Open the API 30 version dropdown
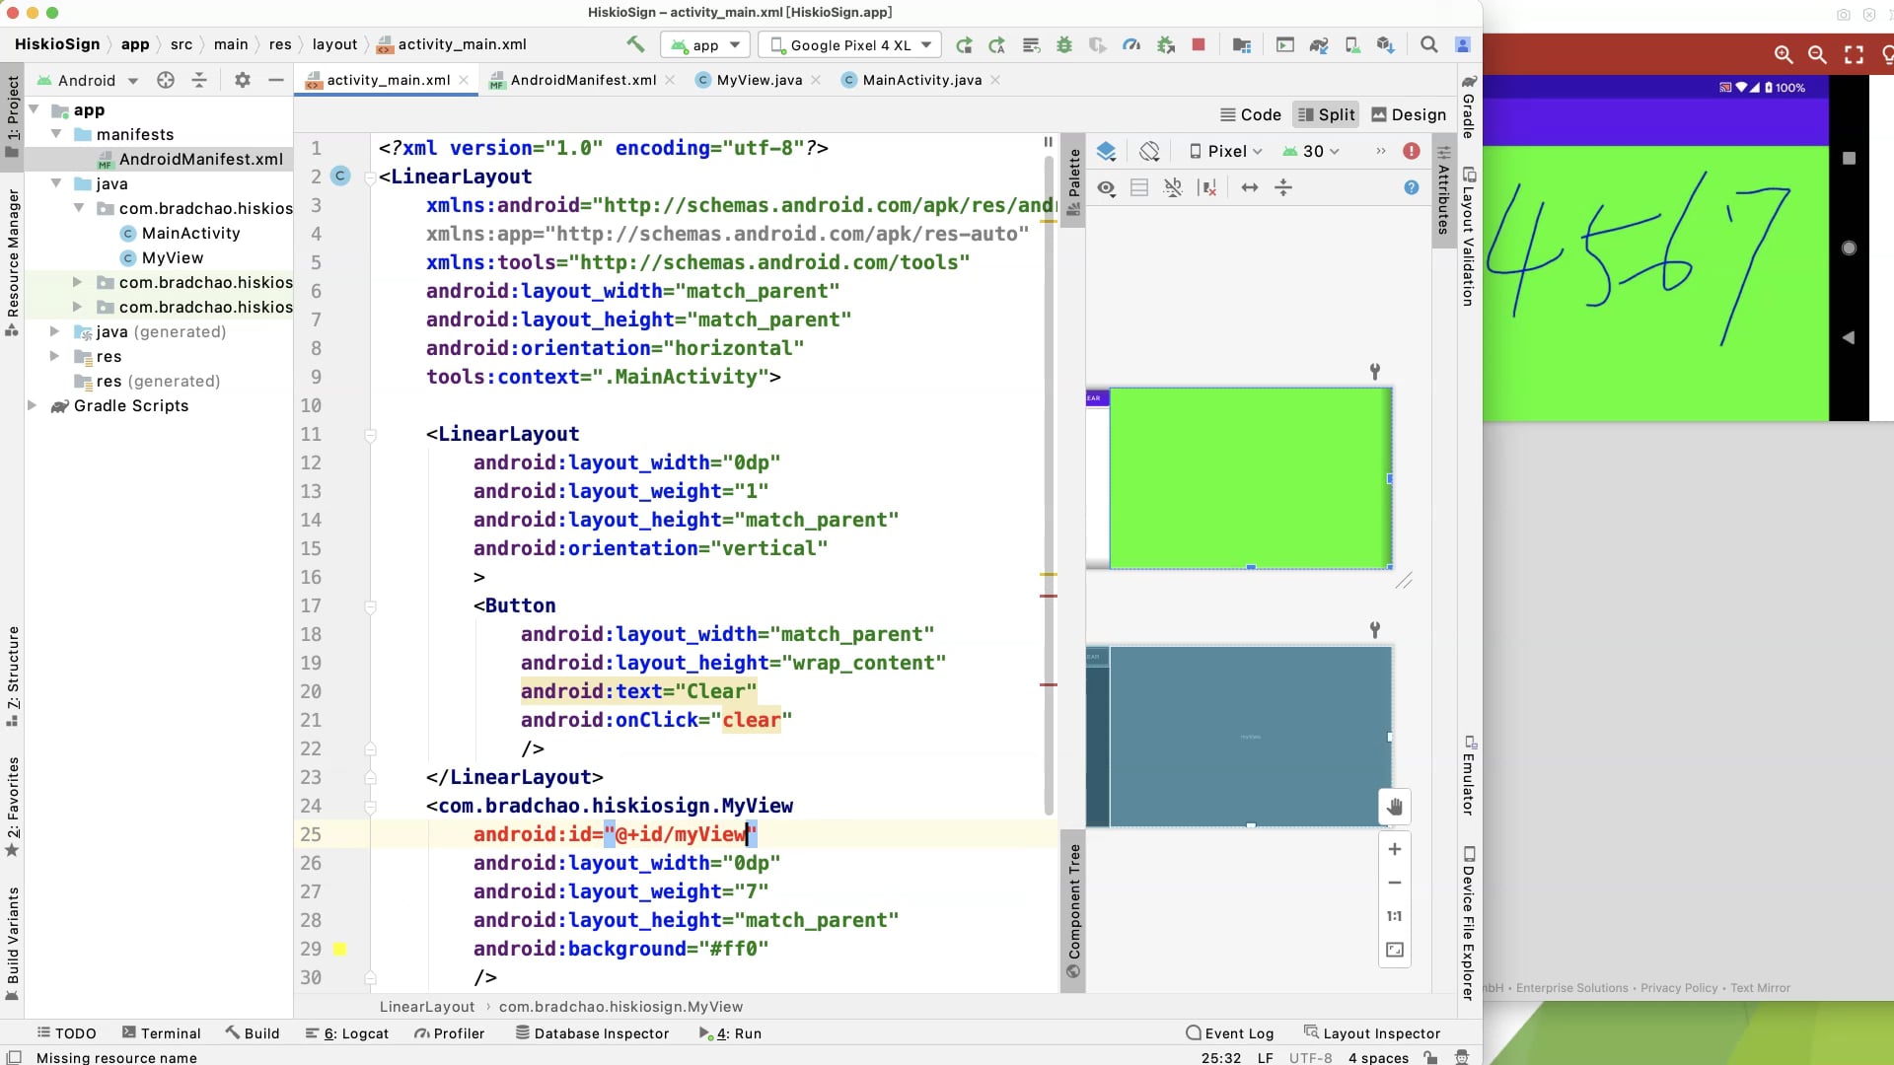Image resolution: width=1894 pixels, height=1065 pixels. click(1311, 151)
